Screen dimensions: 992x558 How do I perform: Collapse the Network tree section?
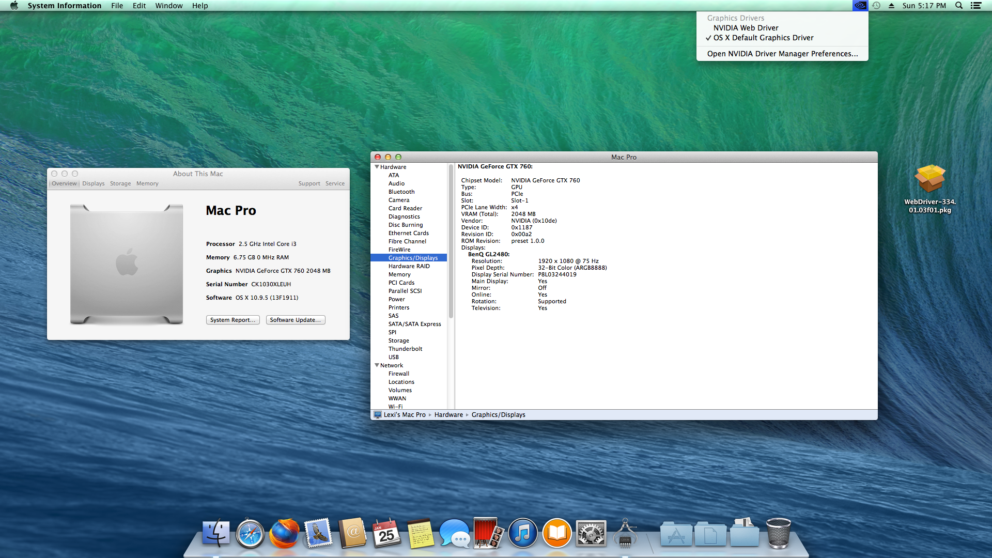[377, 365]
